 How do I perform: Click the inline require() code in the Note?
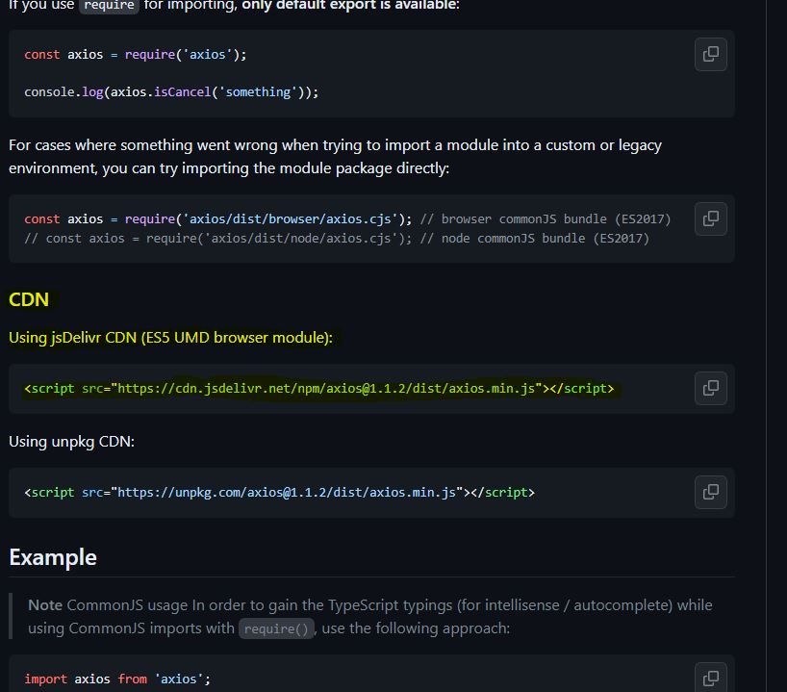click(276, 628)
